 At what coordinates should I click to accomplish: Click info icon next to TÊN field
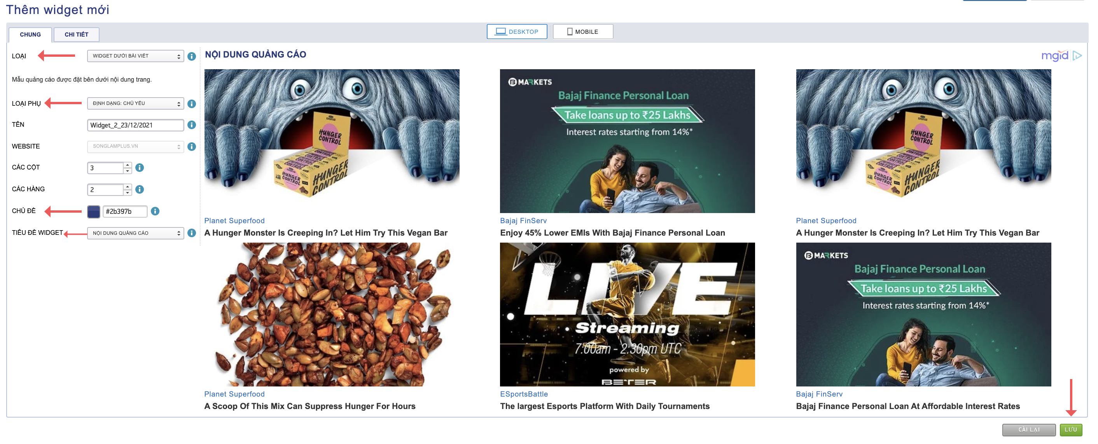(192, 125)
